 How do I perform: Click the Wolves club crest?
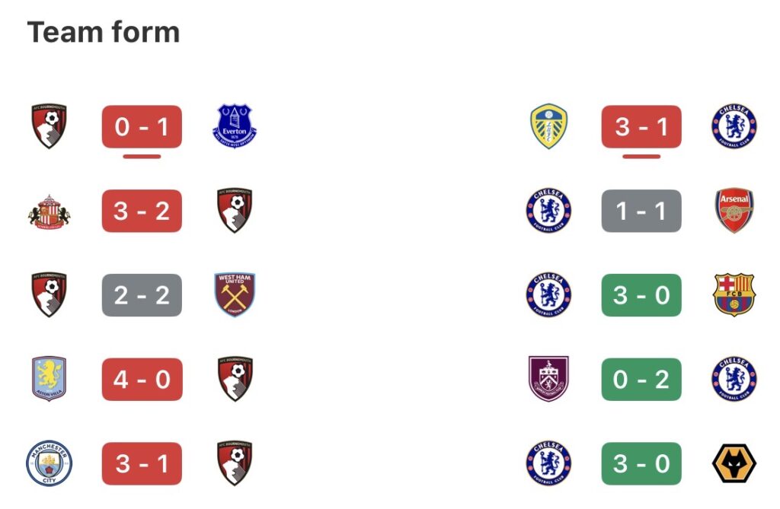(x=734, y=463)
